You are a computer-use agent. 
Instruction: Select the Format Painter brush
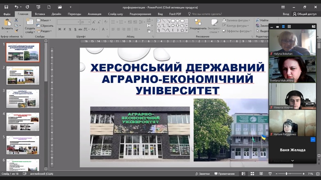pyautogui.click(x=16, y=31)
